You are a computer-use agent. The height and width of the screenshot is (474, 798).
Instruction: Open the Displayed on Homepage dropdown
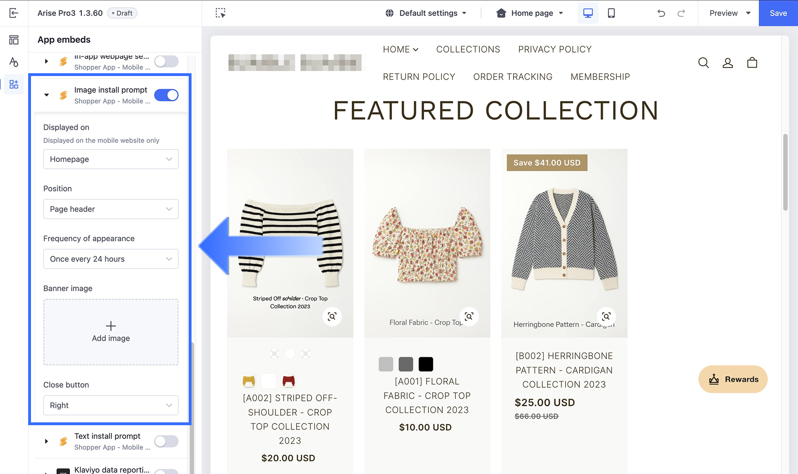[x=111, y=159]
